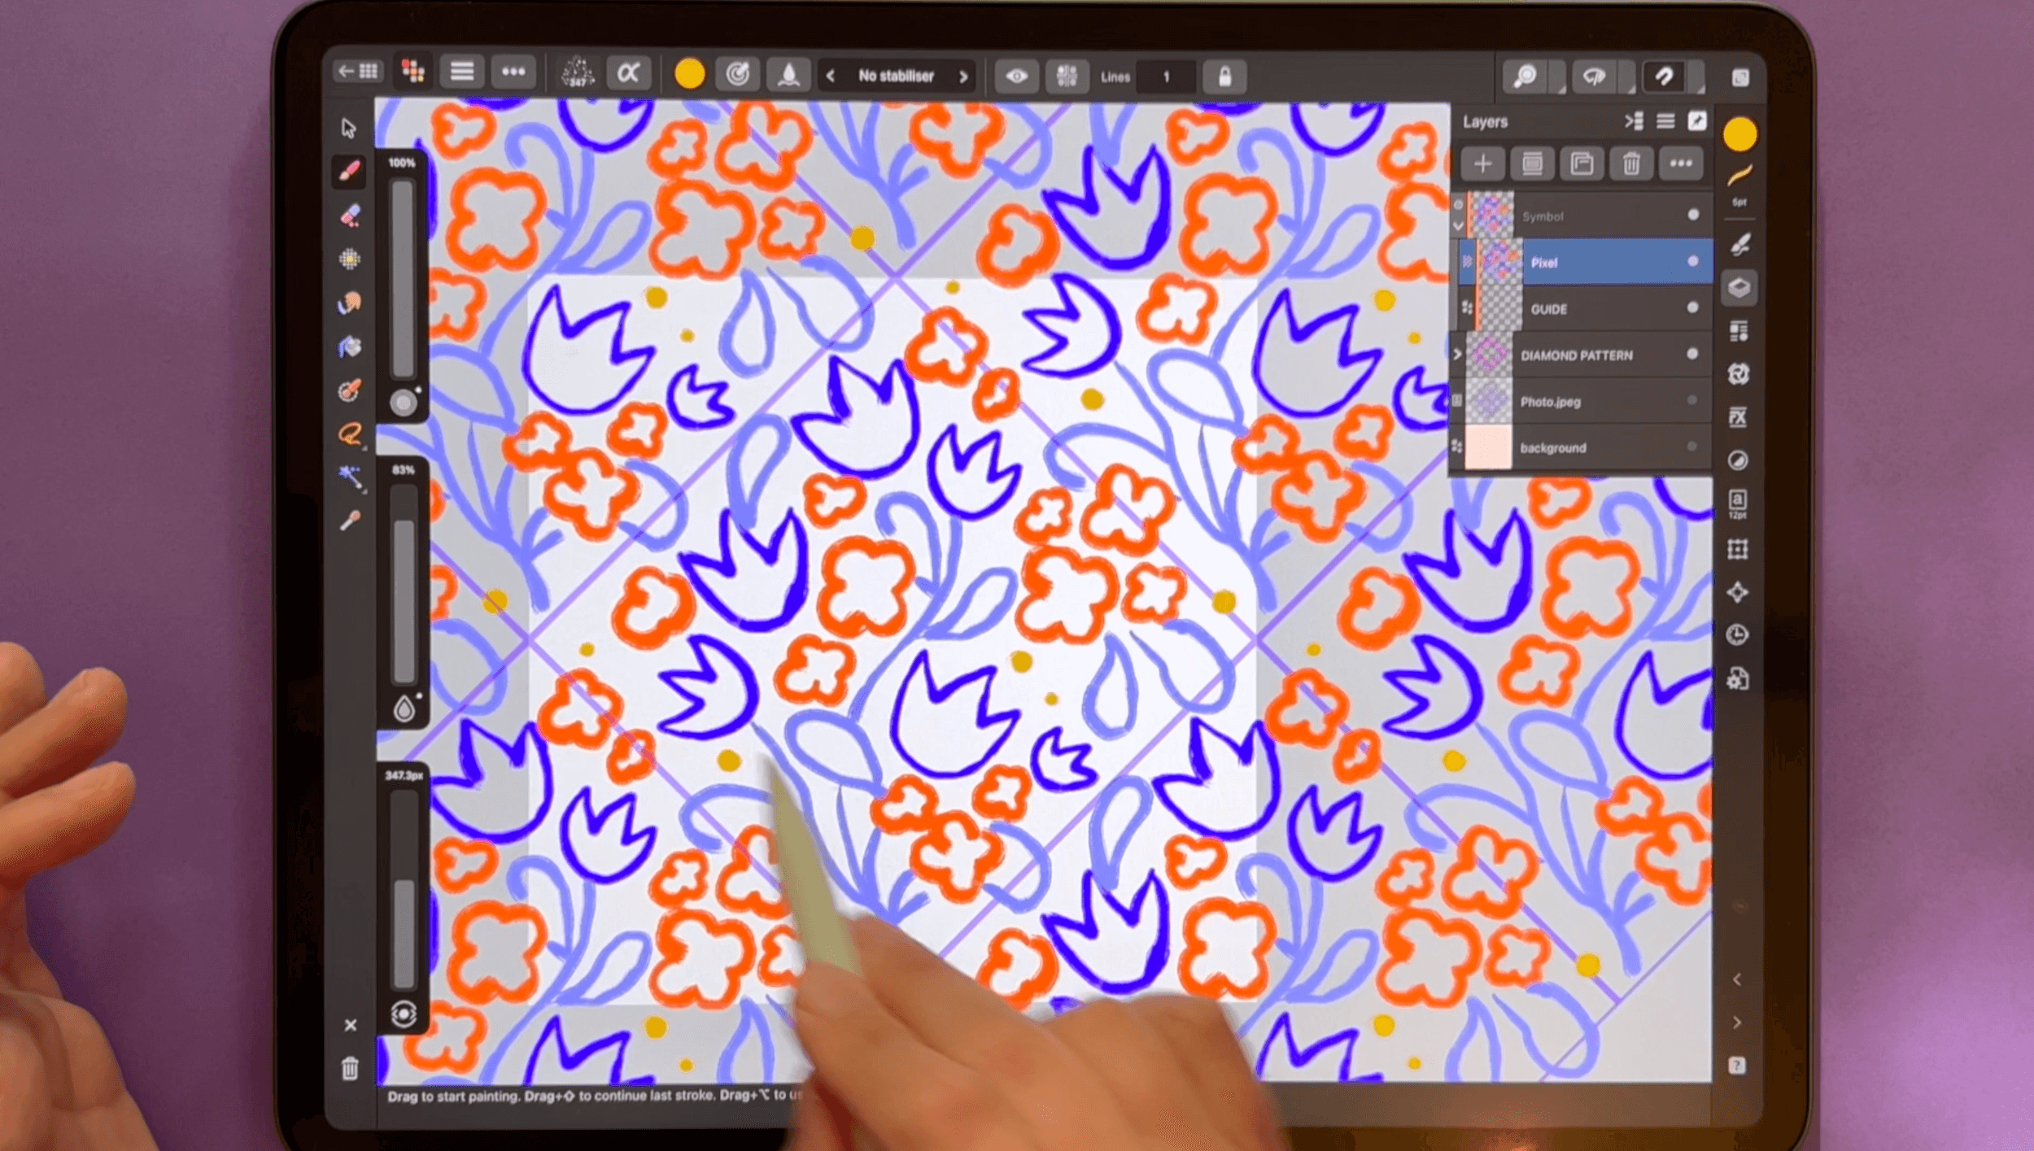Add a new layer with plus button

[x=1482, y=164]
